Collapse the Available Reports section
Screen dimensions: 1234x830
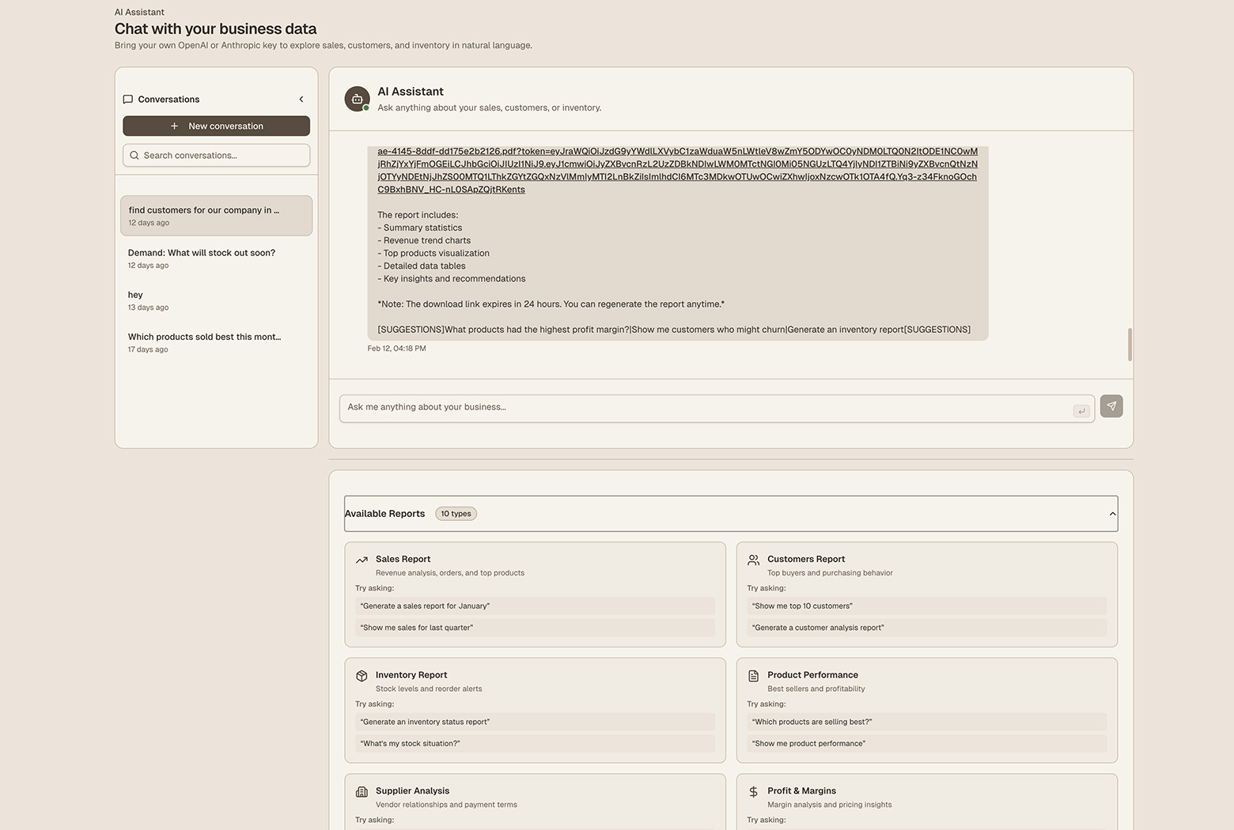[1112, 514]
